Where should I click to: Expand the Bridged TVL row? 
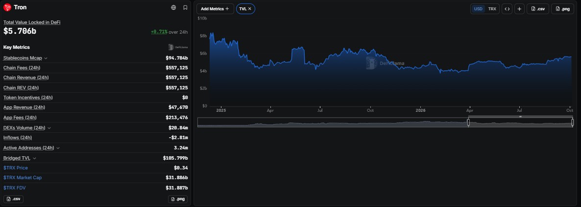[x=34, y=158]
